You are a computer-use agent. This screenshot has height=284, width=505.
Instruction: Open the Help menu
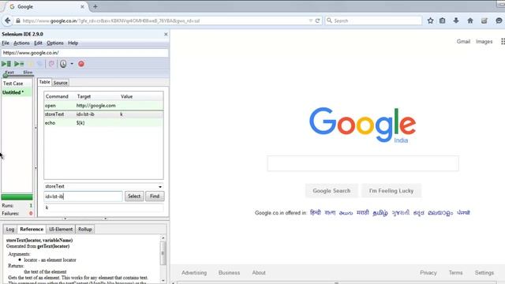(x=73, y=43)
